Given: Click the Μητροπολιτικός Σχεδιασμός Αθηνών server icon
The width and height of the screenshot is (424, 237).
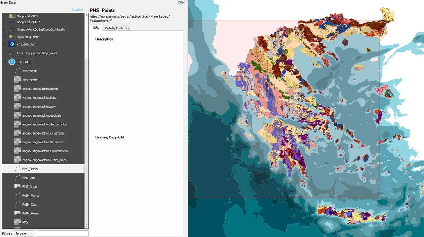Looking at the screenshot, I should pyautogui.click(x=12, y=29).
